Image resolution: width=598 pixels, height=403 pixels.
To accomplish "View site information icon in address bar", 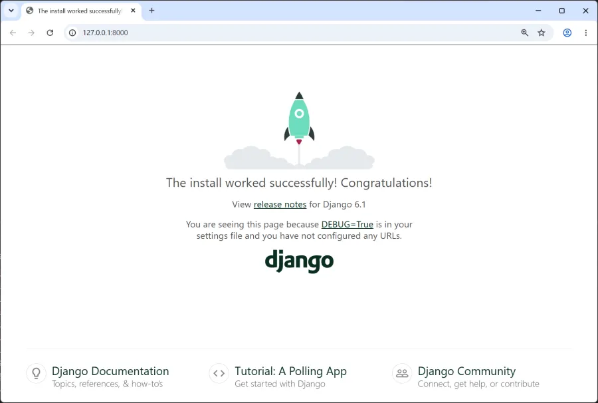I will (x=72, y=33).
